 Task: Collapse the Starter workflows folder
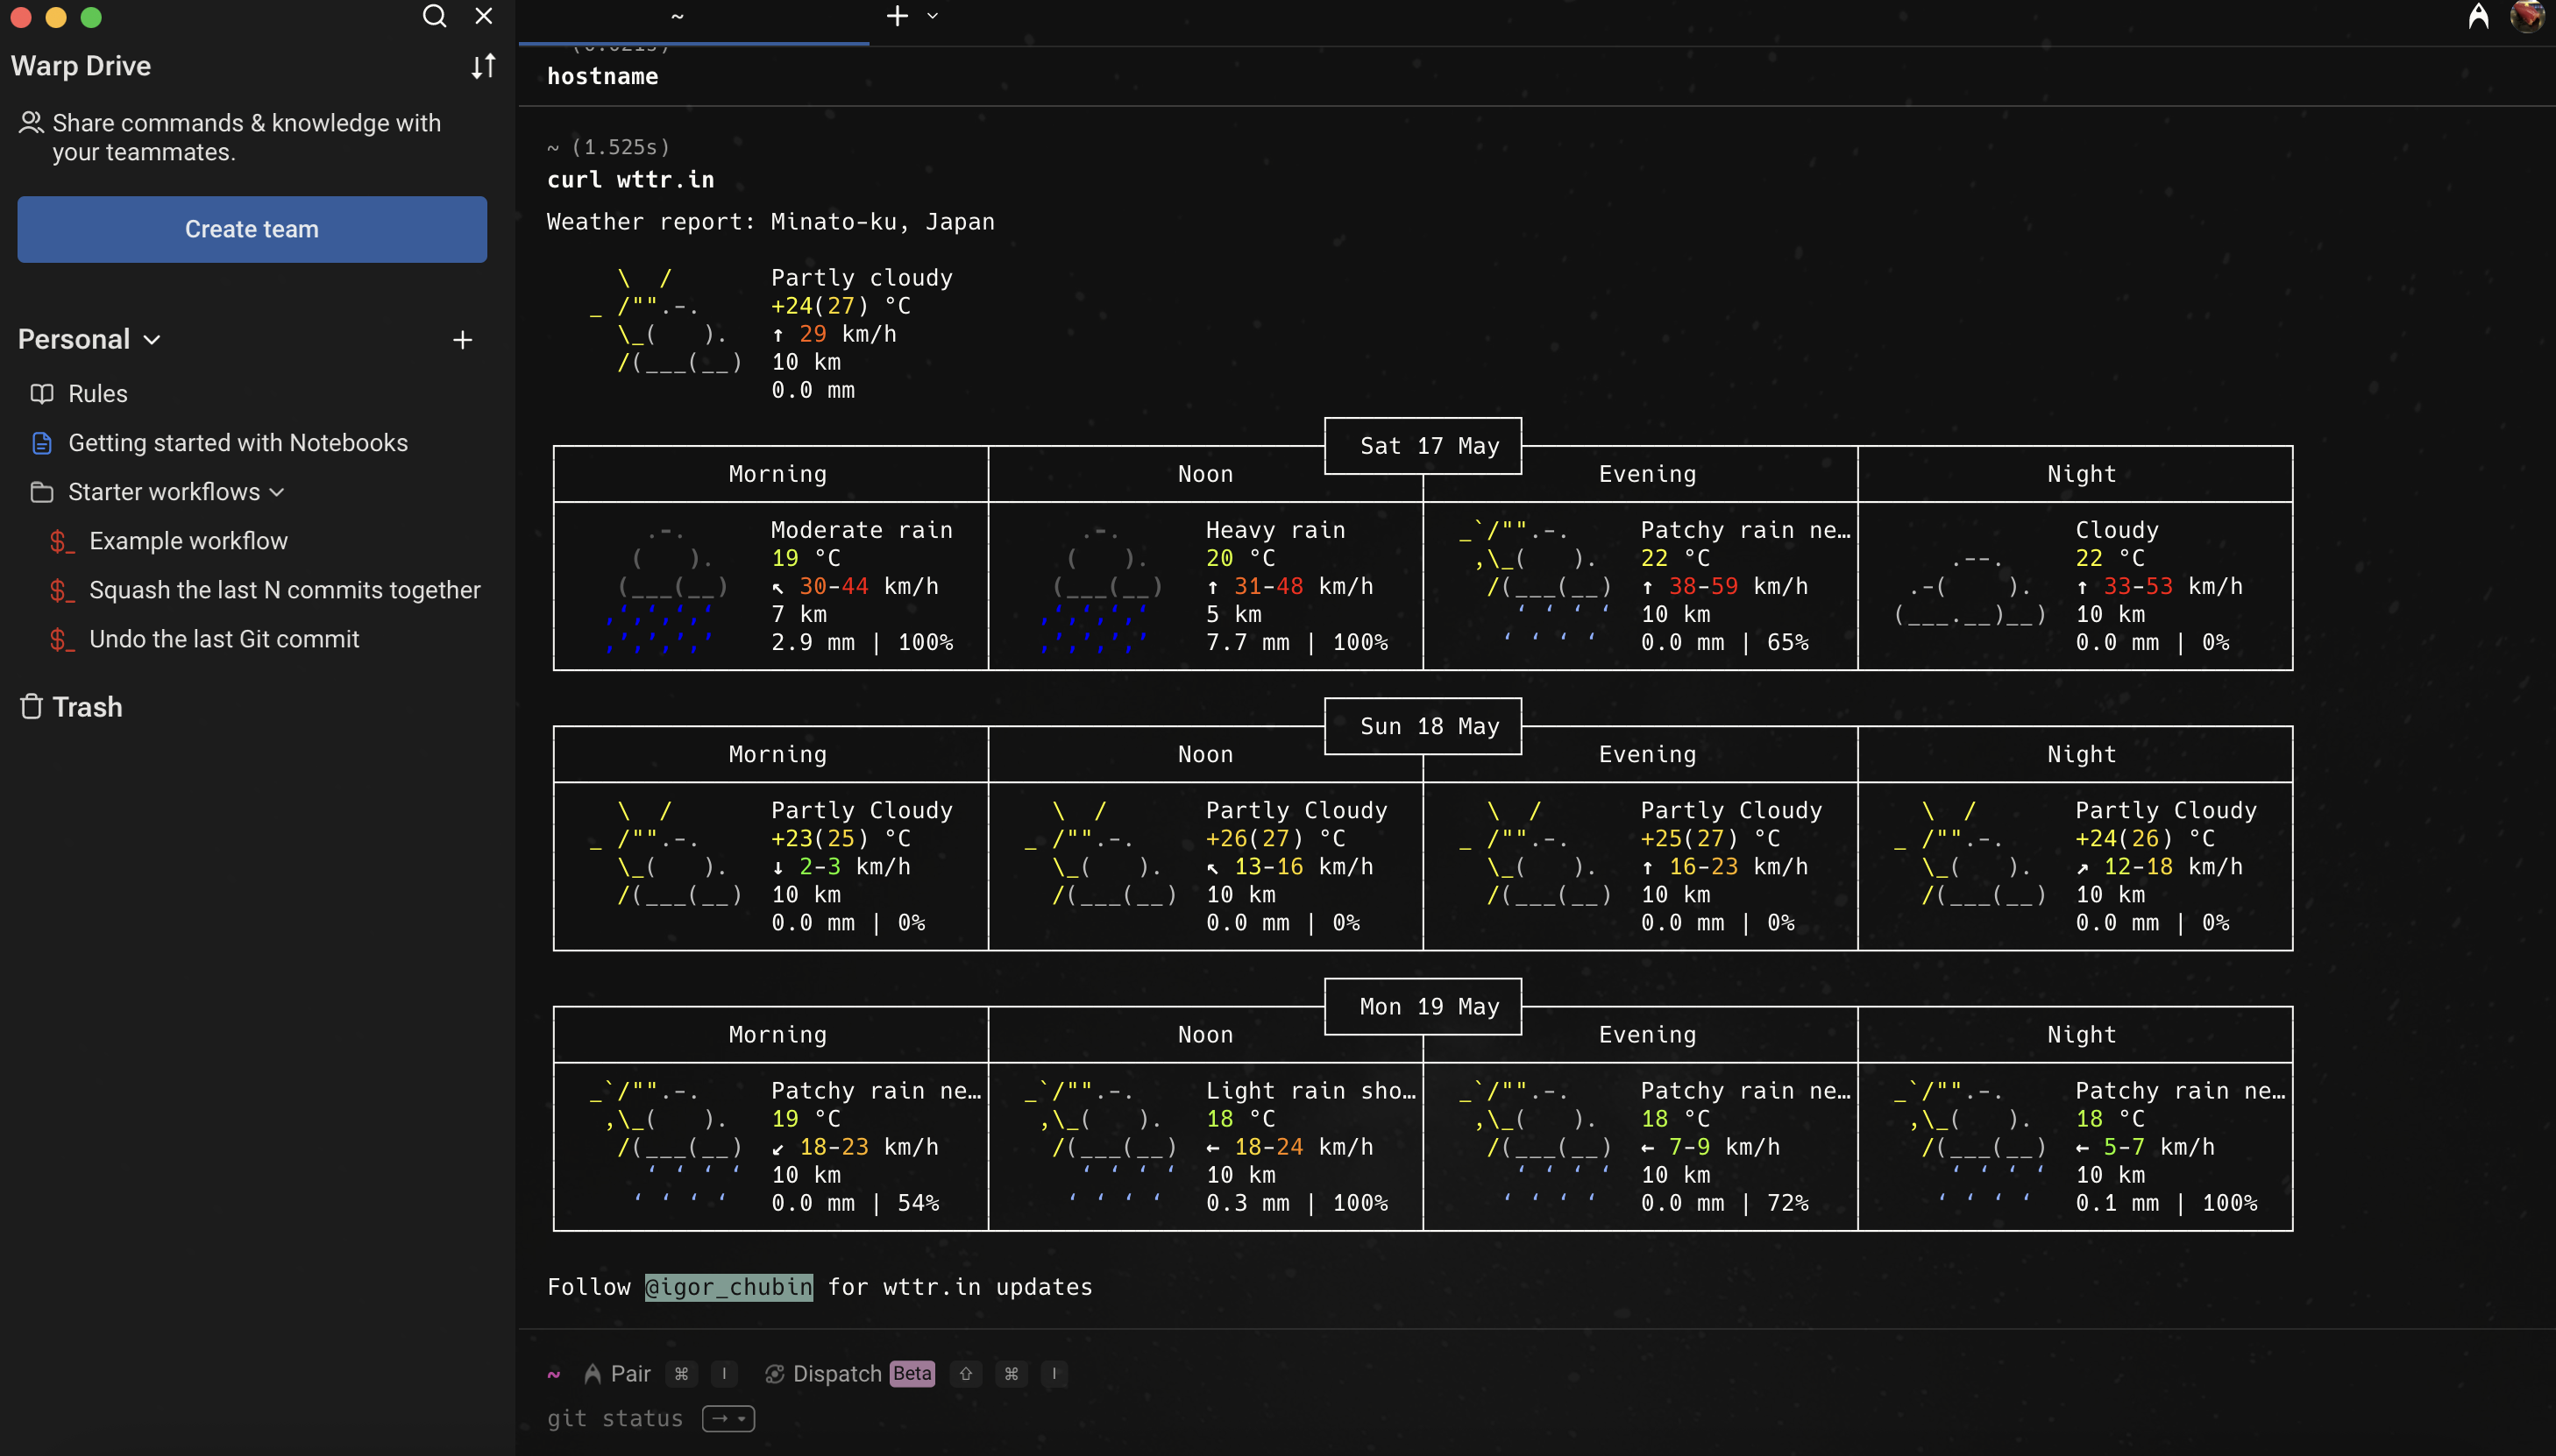pos(277,492)
